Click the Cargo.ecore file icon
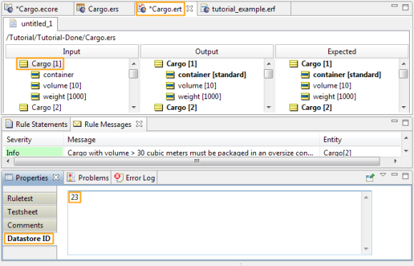 click(9, 9)
